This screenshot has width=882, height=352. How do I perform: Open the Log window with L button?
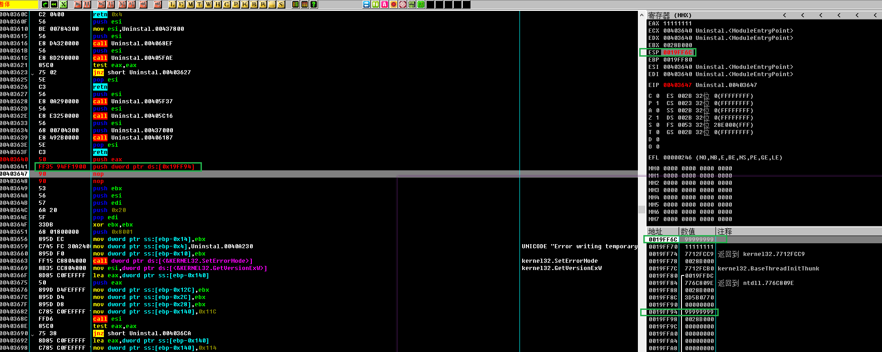pos(172,5)
